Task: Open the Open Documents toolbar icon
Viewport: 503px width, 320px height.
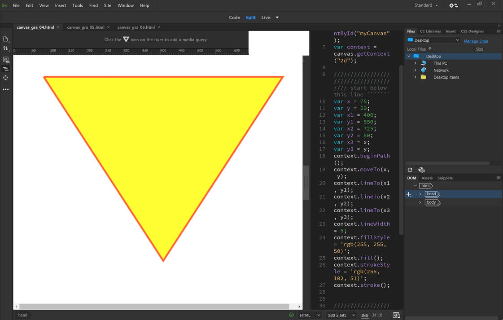Action: coord(5,39)
